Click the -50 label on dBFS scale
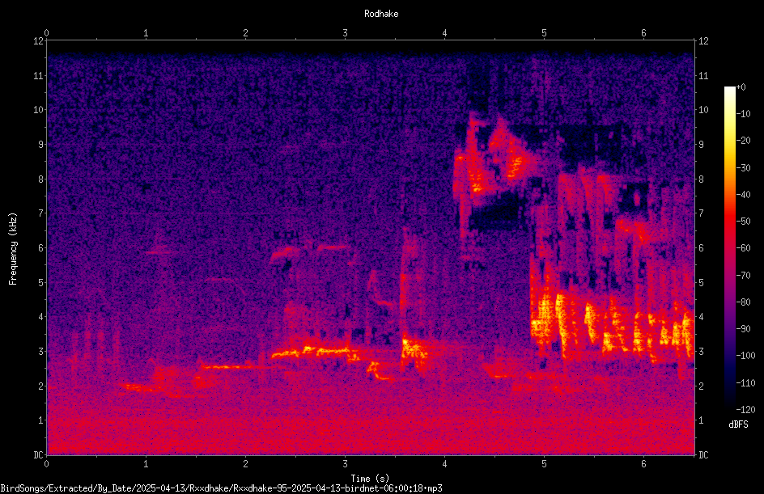The width and height of the screenshot is (764, 494). coord(744,221)
